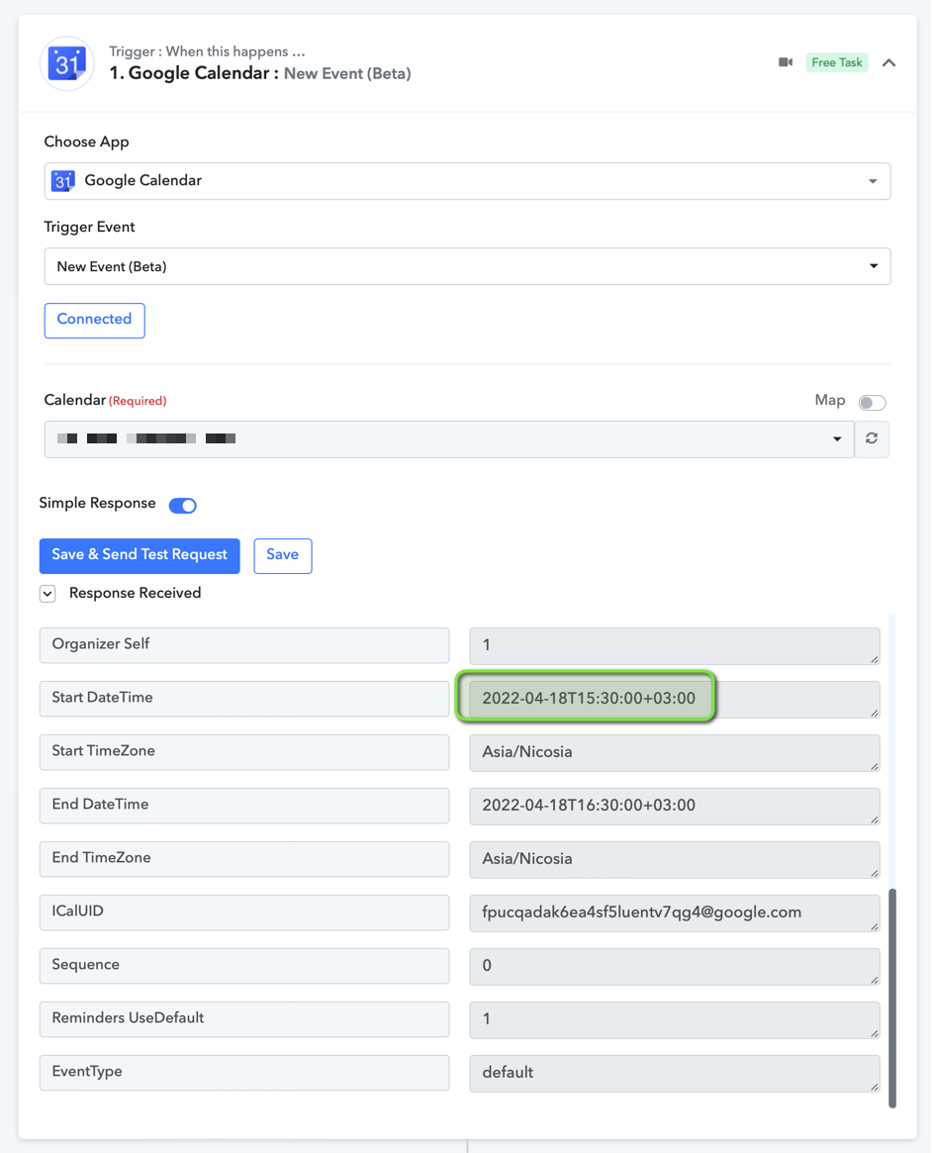
Task: Click the Organizer Self label field
Action: pos(244,645)
